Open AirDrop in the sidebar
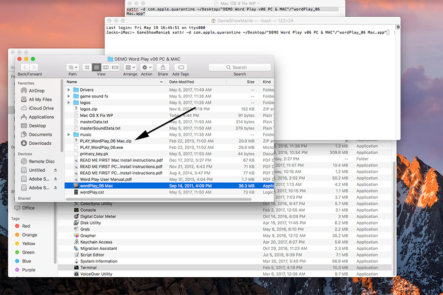Screen dimensions: 443x295 [36, 91]
